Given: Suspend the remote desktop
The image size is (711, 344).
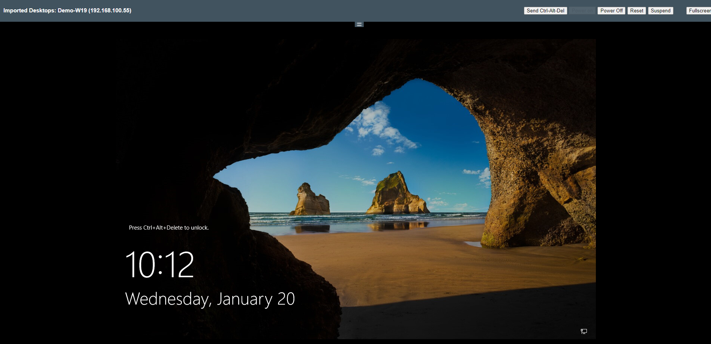Looking at the screenshot, I should point(660,11).
